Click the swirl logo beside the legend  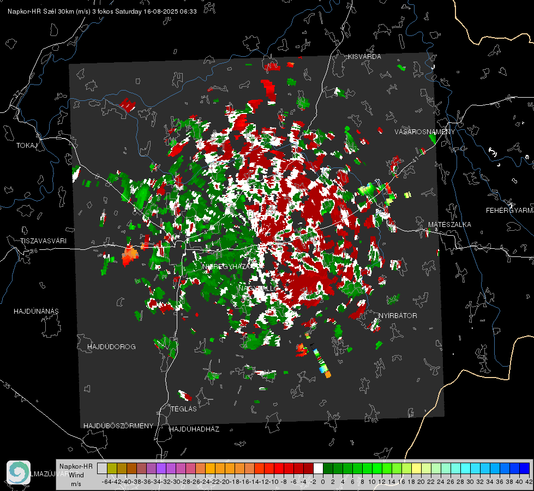coord(19,472)
